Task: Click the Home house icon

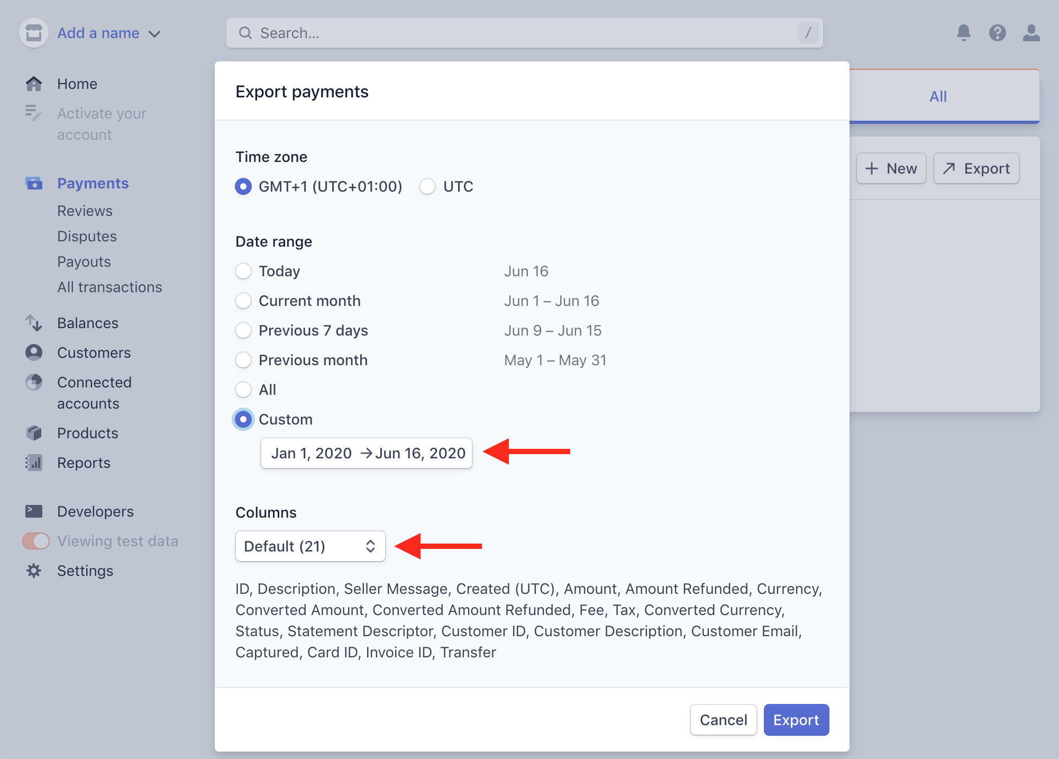Action: click(34, 84)
